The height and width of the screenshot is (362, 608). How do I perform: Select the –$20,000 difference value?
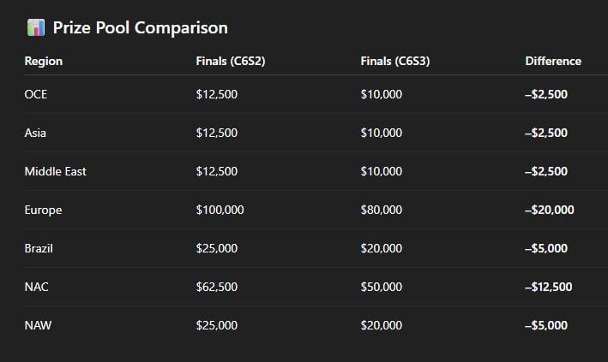[x=549, y=210]
